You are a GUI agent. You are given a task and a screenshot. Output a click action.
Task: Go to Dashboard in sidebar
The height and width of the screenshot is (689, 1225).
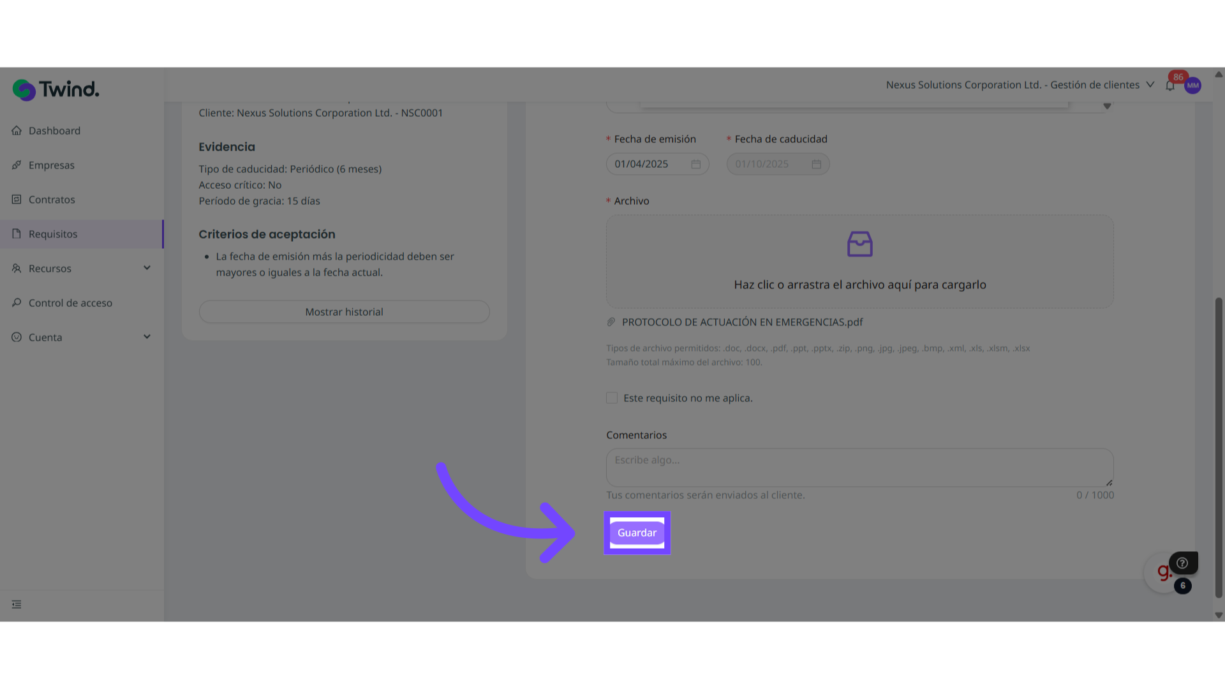[x=54, y=131]
